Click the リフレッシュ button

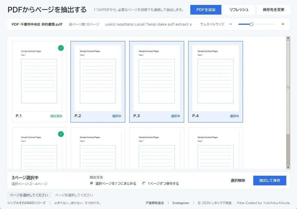[239, 10]
